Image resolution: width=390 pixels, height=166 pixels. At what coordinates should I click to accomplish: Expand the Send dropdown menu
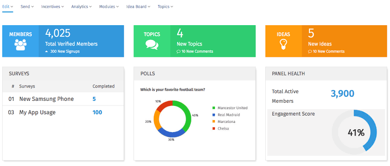(x=27, y=7)
